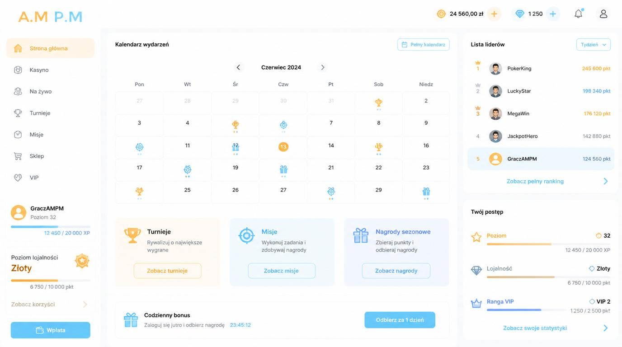
Task: Go to previous month in calendar
Action: [238, 67]
